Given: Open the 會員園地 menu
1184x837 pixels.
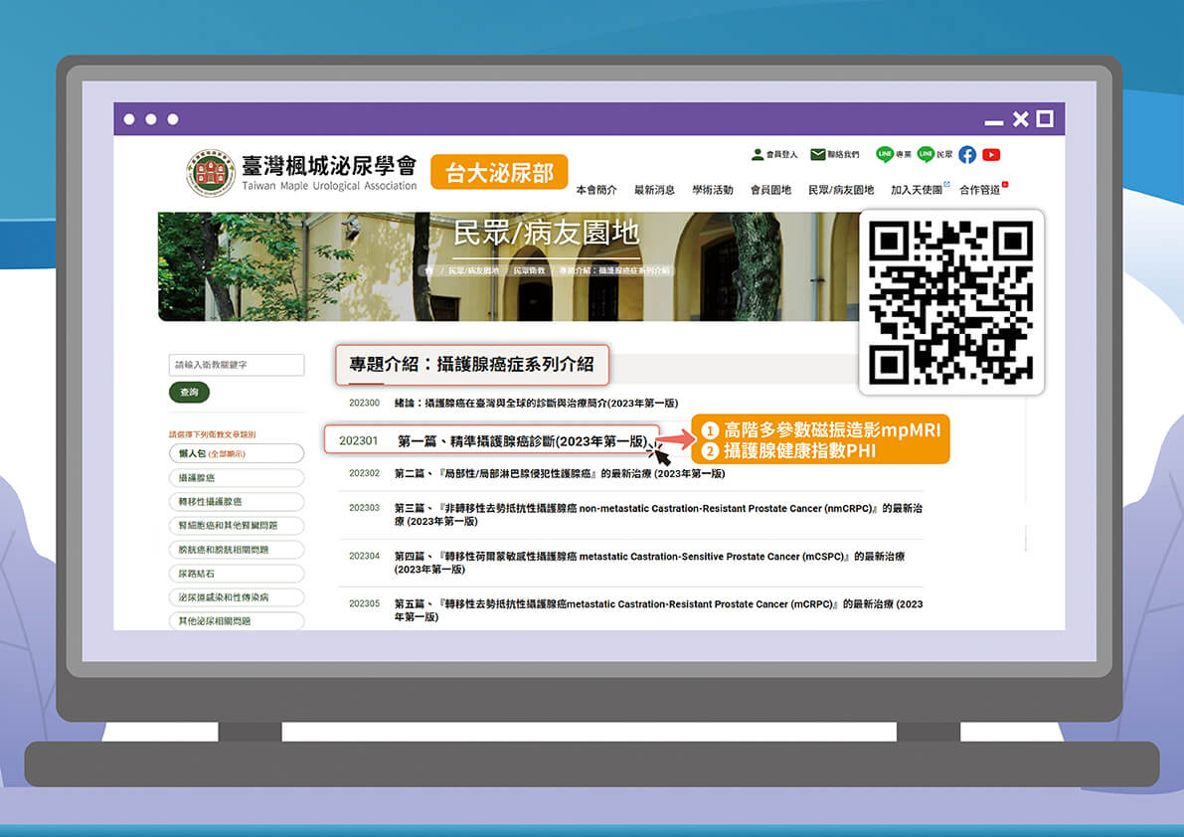Looking at the screenshot, I should click(771, 190).
